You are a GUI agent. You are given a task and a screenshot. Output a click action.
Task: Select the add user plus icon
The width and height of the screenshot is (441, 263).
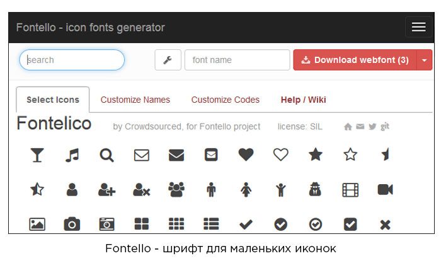click(107, 189)
